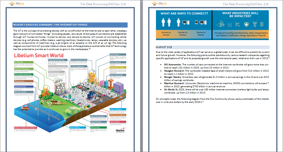Select the 'Libelium Smart World' title
283x152 pixels.
[x=39, y=55]
